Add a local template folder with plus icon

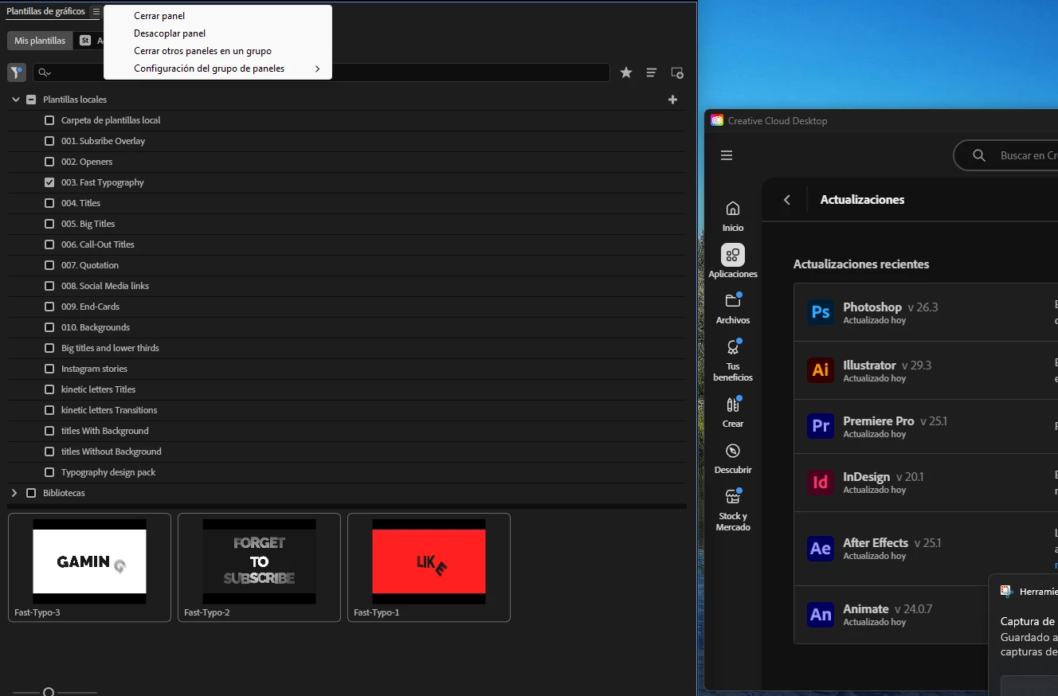[x=673, y=100]
